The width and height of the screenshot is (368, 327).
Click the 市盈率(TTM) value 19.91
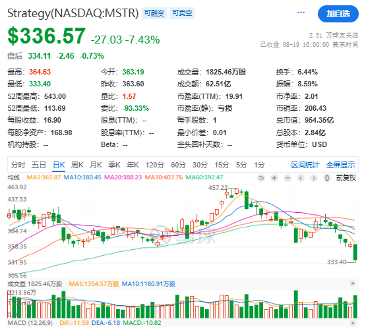coord(233,96)
